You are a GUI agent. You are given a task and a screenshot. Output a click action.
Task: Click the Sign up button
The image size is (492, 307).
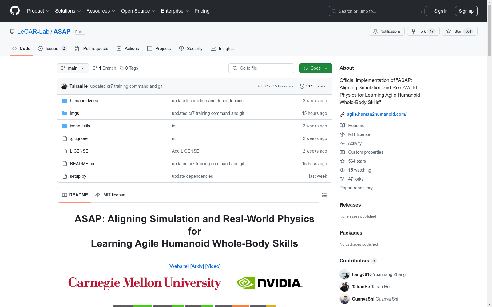click(466, 11)
